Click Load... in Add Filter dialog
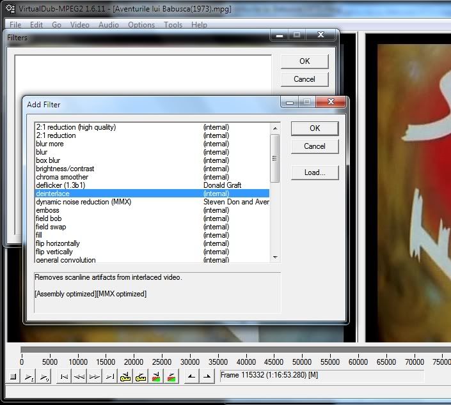Viewport: 451px width, 405px height. tap(314, 172)
